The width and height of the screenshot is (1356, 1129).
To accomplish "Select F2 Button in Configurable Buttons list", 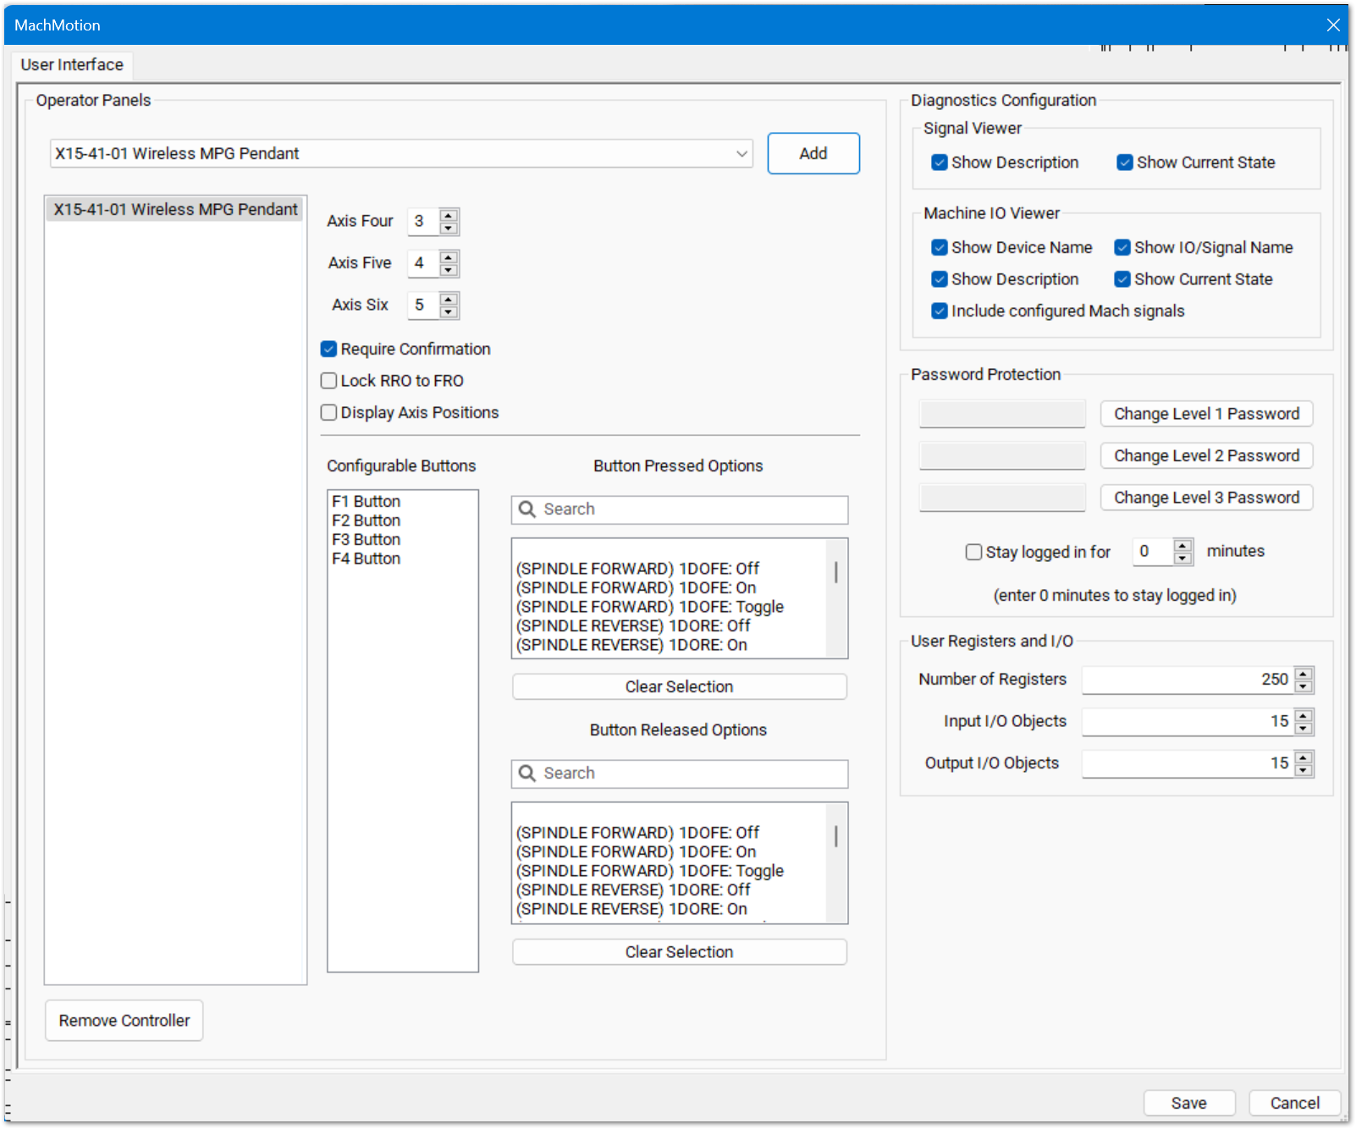I will coord(367,520).
